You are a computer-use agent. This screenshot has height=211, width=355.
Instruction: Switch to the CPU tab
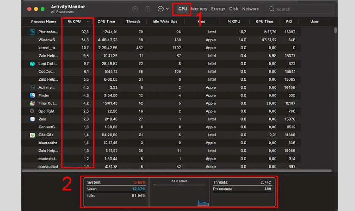183,9
